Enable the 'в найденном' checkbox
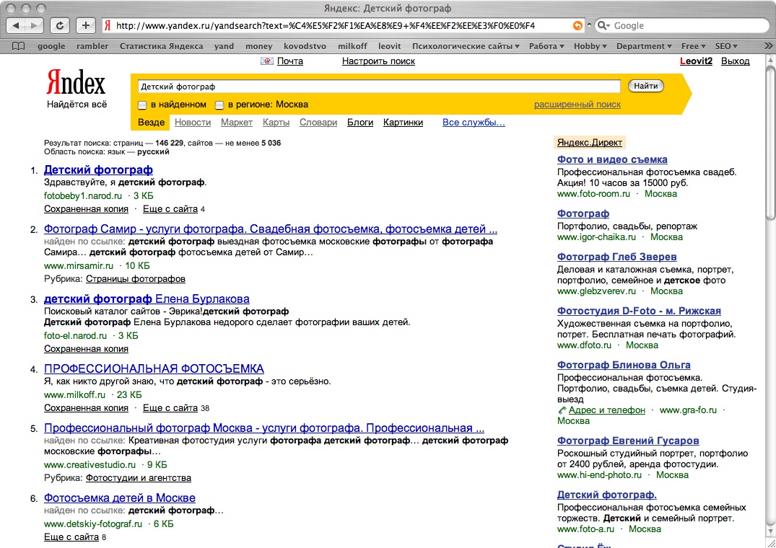776x548 pixels. [142, 105]
